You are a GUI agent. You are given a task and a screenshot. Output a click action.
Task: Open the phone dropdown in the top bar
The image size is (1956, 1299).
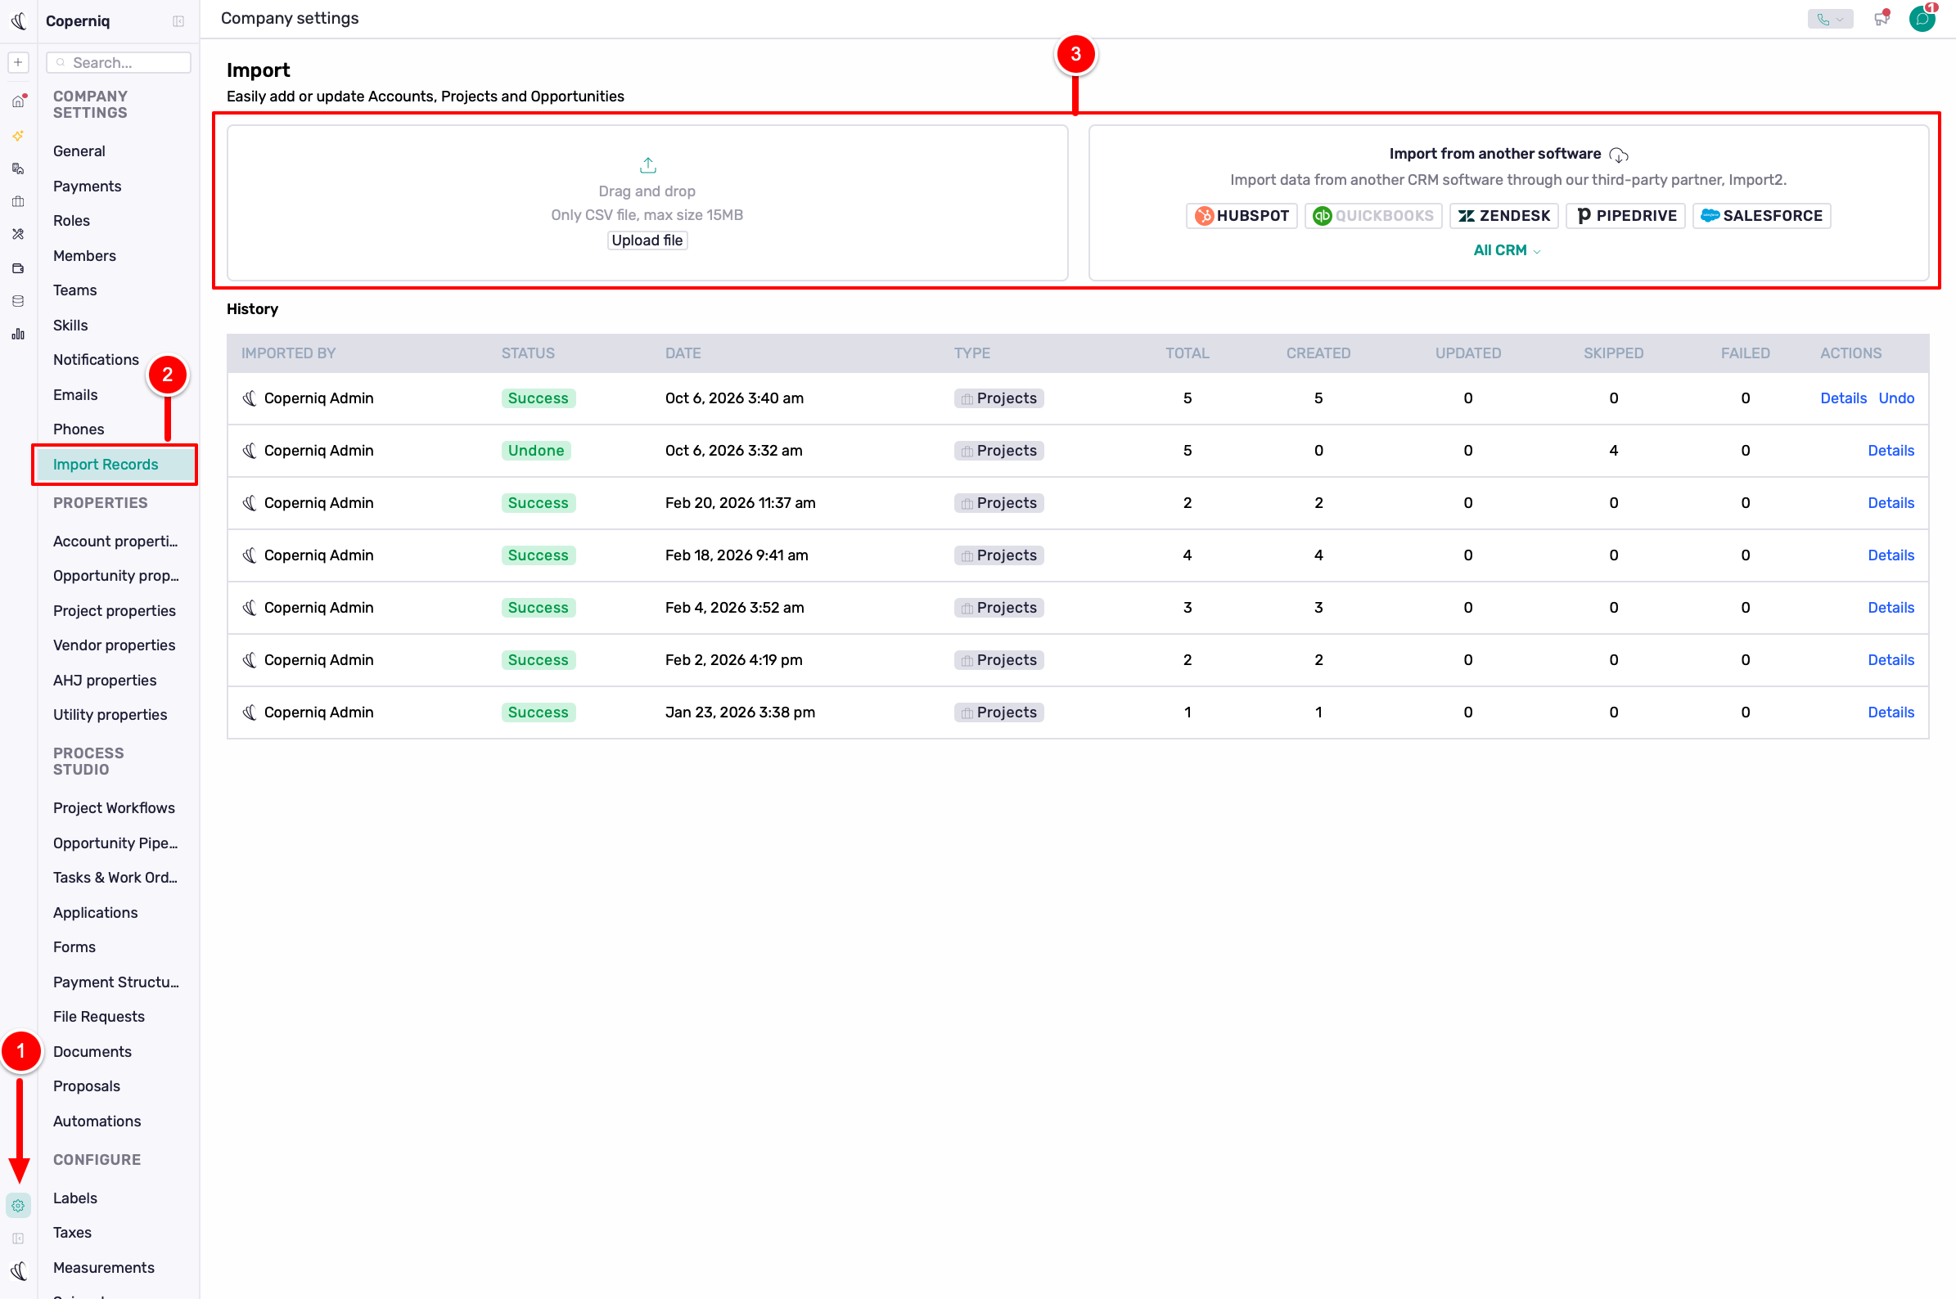coord(1830,19)
